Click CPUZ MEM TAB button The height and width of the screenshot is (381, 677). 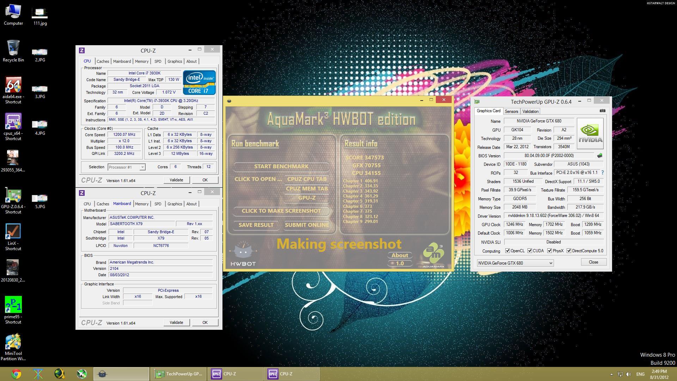[x=307, y=188]
